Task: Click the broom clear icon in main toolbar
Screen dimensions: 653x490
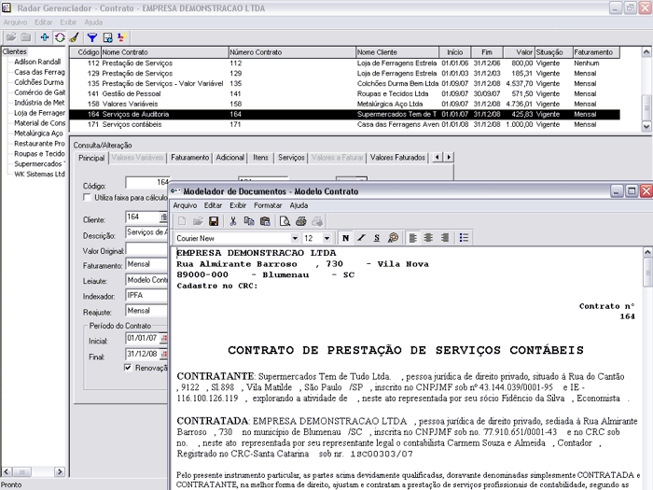Action: [x=74, y=37]
